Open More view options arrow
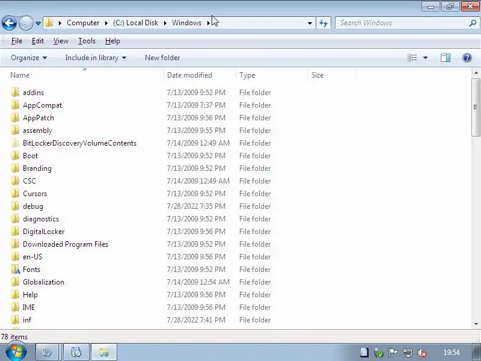 426,58
